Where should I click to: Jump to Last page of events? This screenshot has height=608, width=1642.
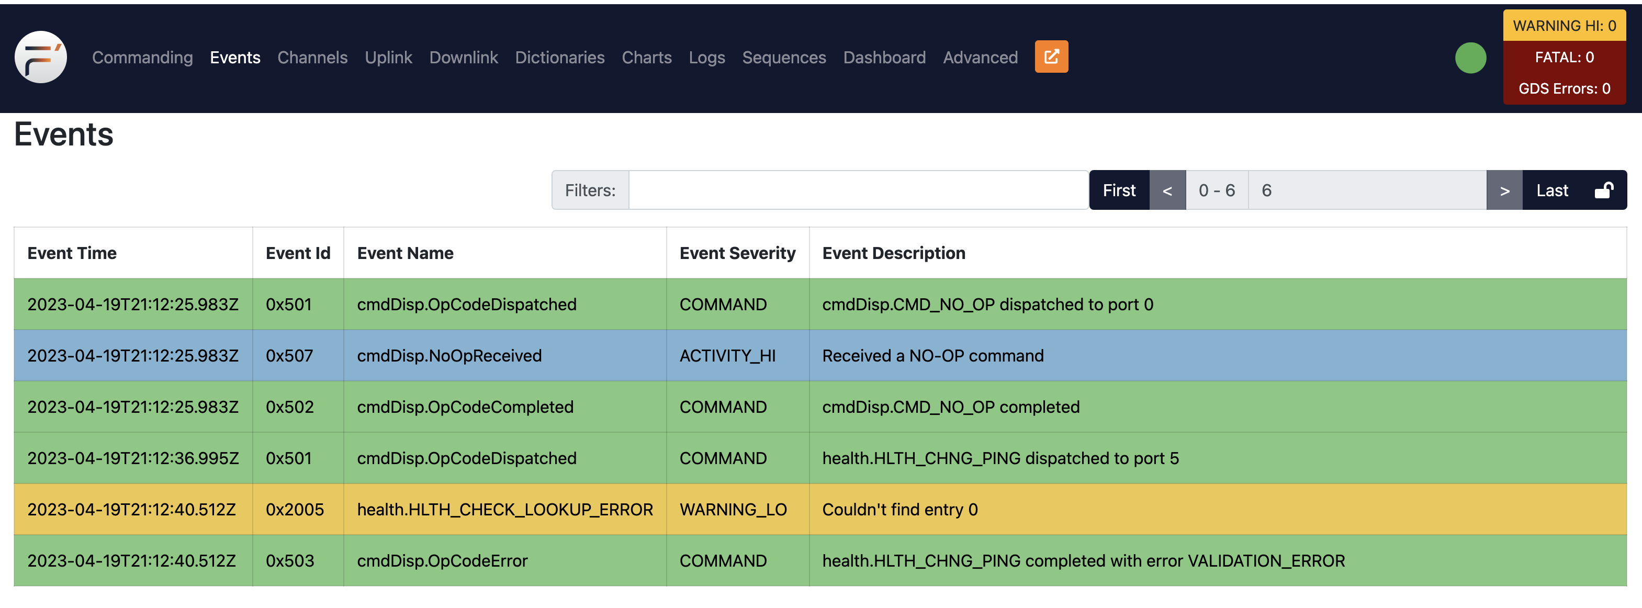click(1551, 190)
